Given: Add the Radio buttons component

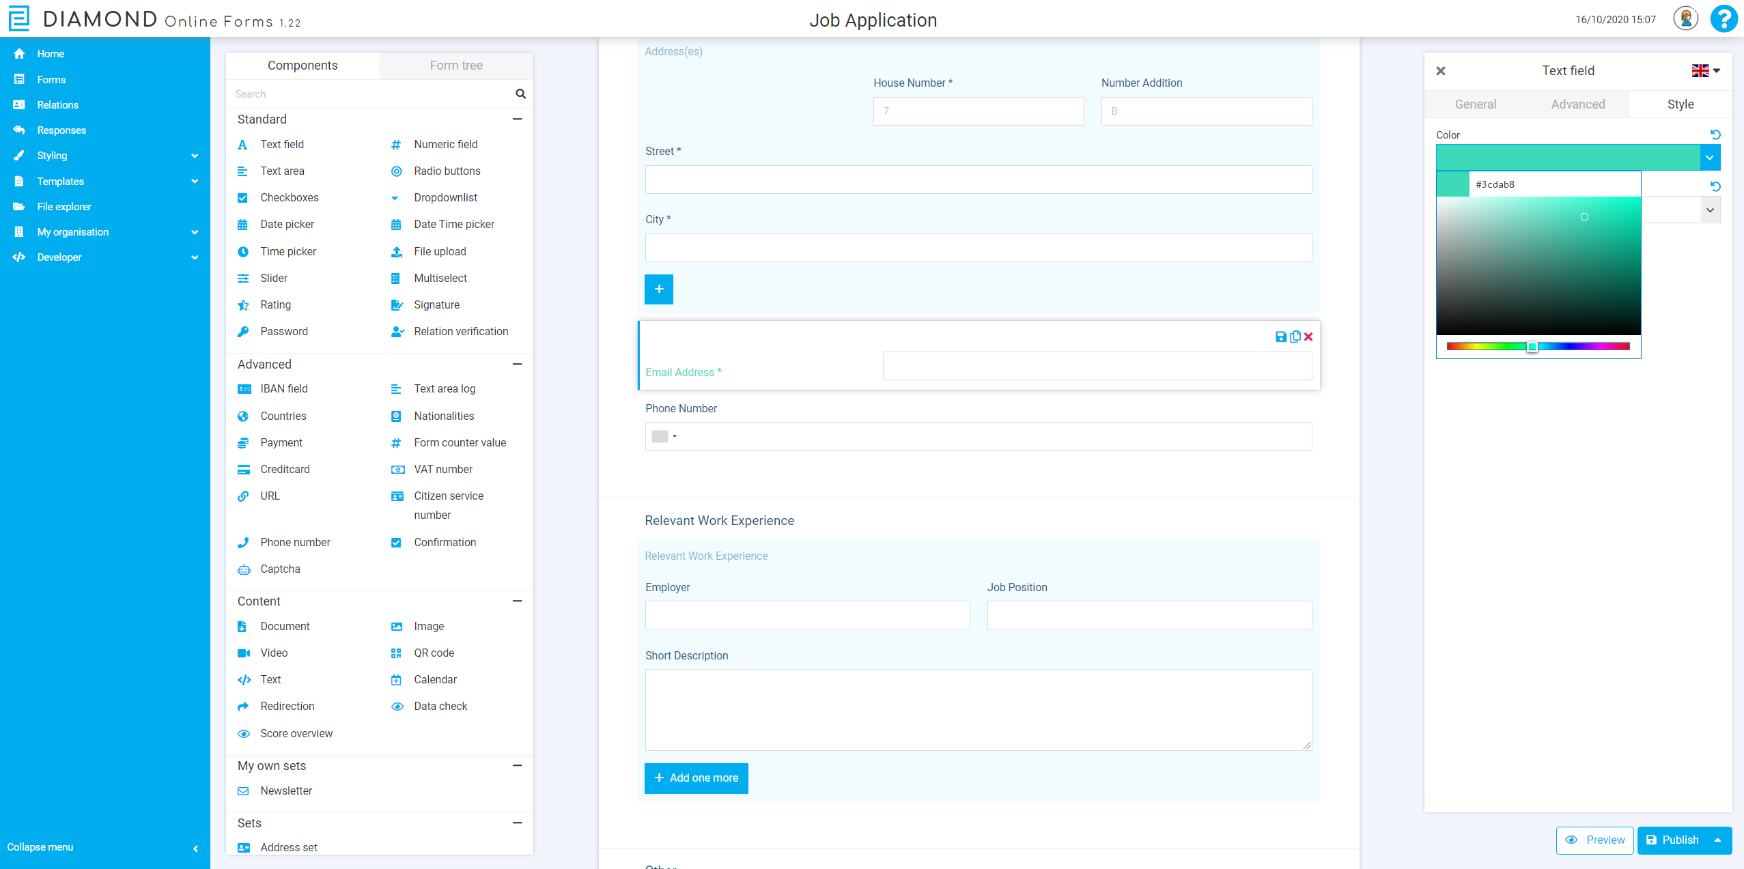Looking at the screenshot, I should (x=447, y=171).
